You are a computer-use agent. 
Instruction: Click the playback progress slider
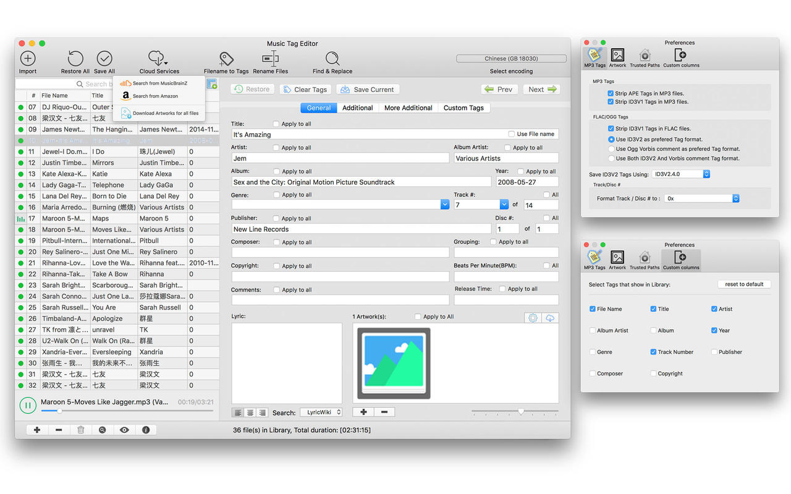coord(127,411)
